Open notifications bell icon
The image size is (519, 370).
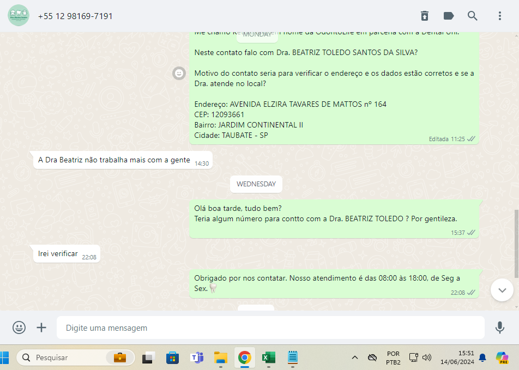482,357
